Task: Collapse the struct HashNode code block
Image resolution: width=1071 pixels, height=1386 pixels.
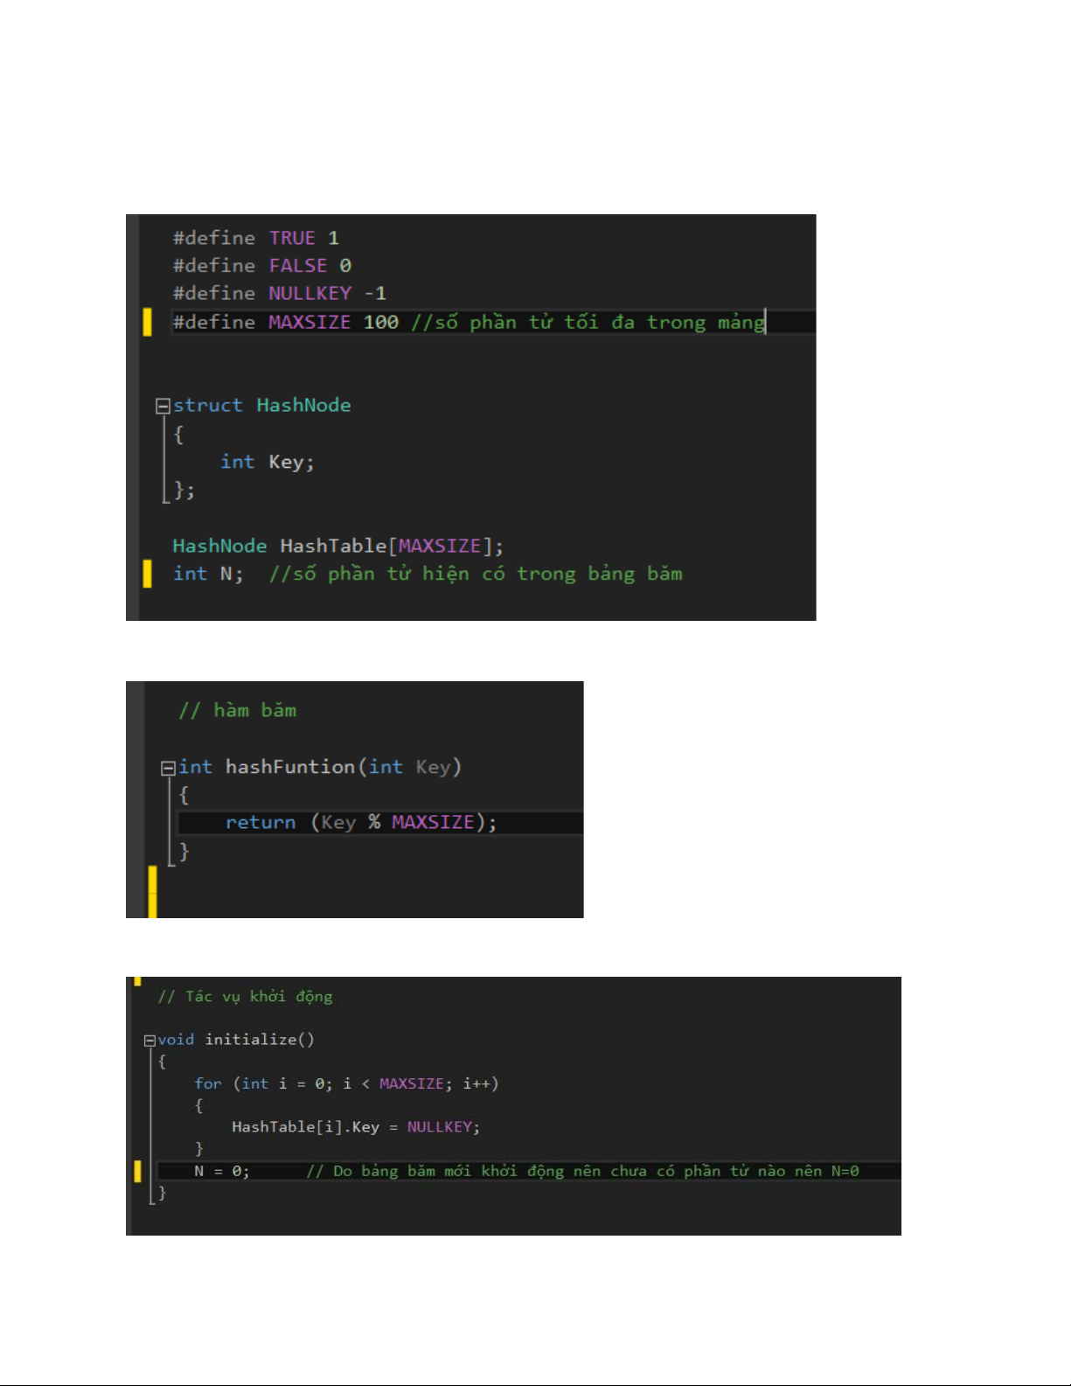Action: coord(163,406)
